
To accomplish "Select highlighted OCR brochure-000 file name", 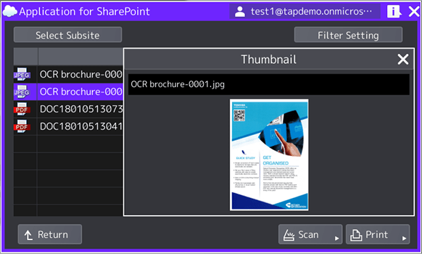I will (80, 92).
